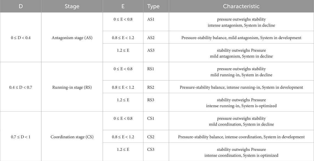Select the "Running-in stage (RS)" cell
314x161 pixels.
coord(72,88)
